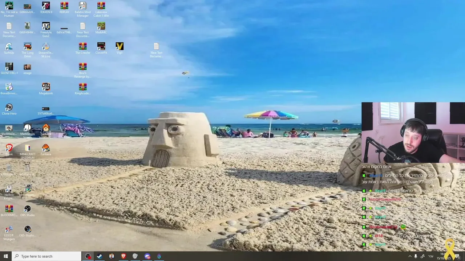Launch Balatro Mod Manager from the desktop

tap(82, 9)
